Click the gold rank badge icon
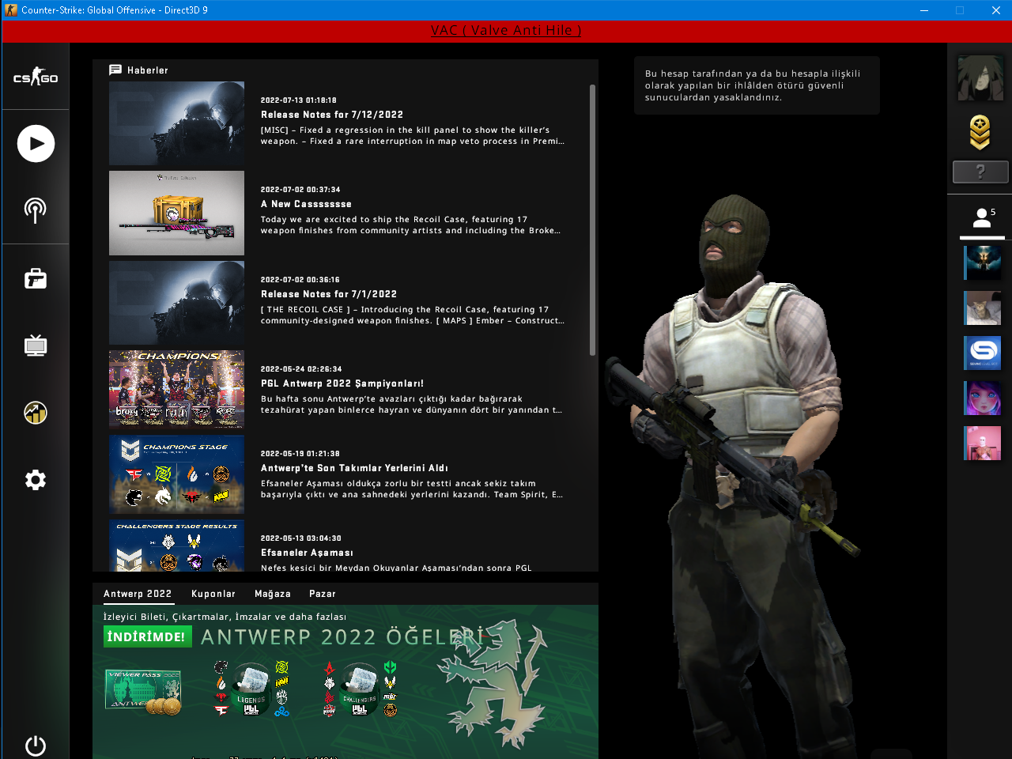 point(980,132)
